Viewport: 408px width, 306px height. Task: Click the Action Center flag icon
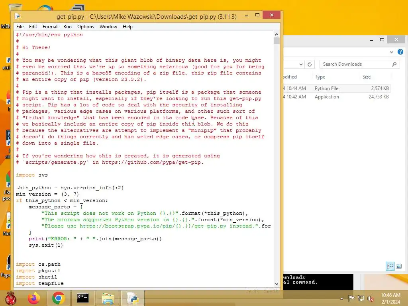[351, 298]
